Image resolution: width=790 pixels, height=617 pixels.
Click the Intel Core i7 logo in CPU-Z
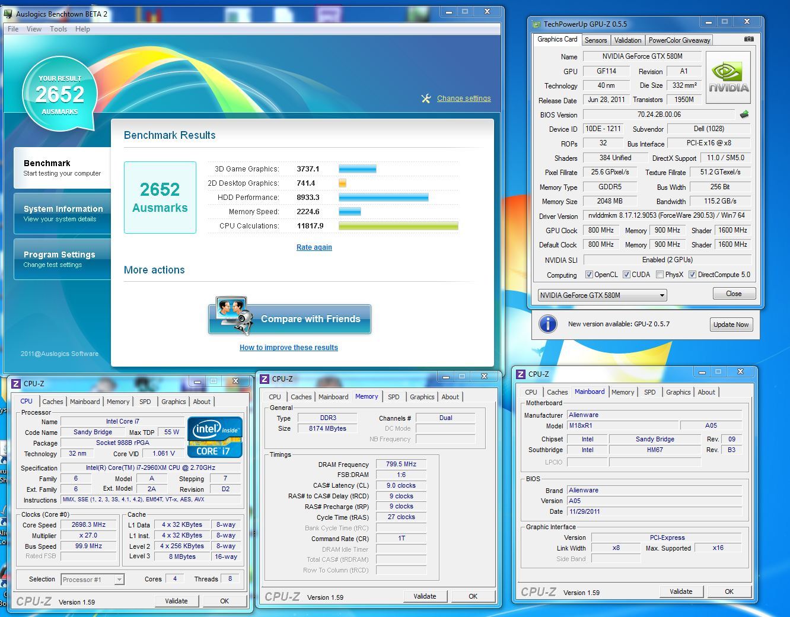(215, 437)
